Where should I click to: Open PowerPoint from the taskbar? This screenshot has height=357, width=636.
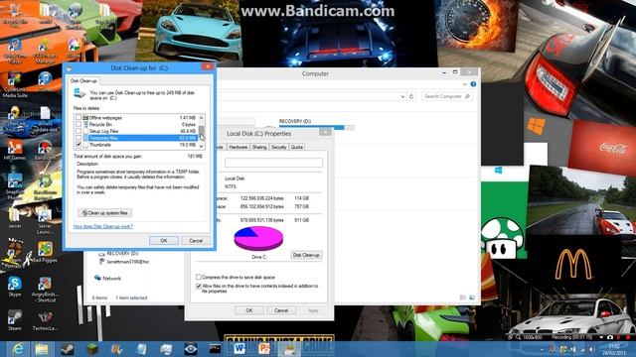coord(264,349)
